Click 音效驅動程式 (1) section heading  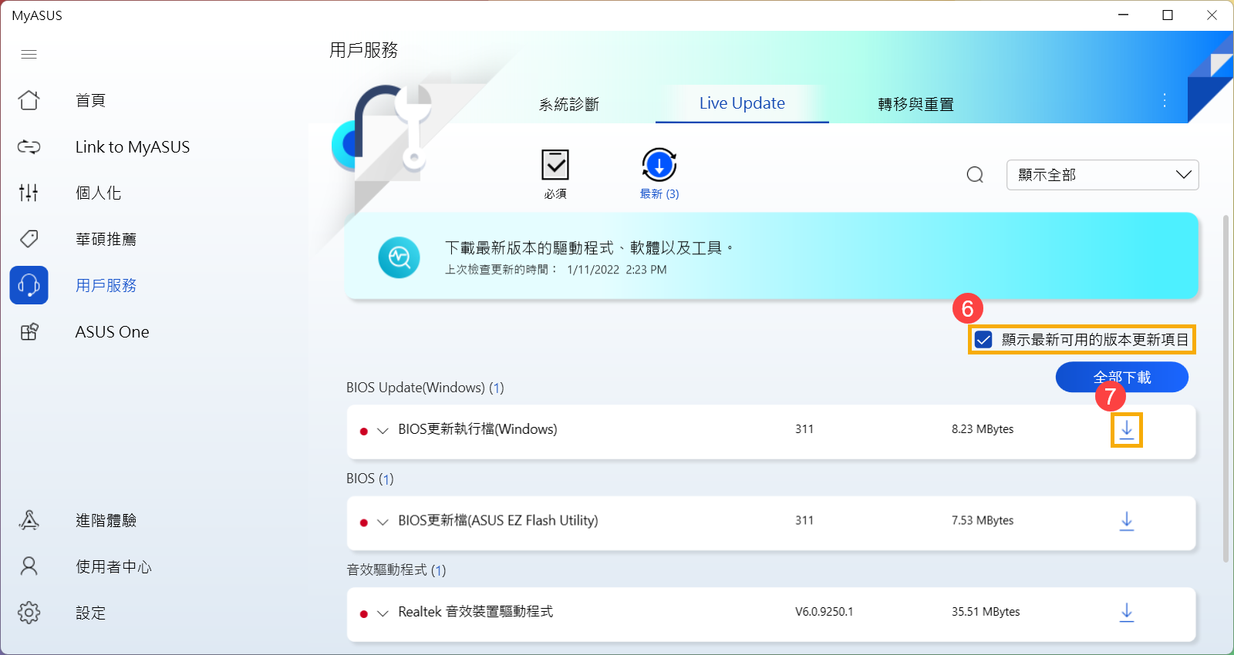click(x=396, y=570)
